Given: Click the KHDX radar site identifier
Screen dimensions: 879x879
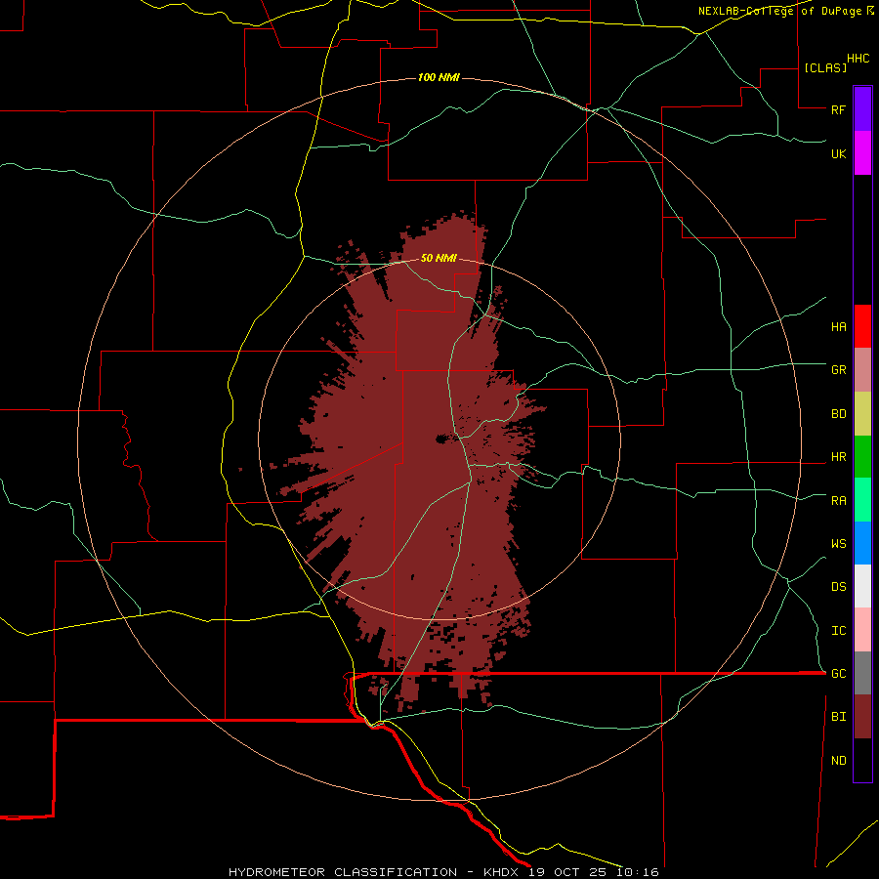Looking at the screenshot, I should click(x=503, y=872).
